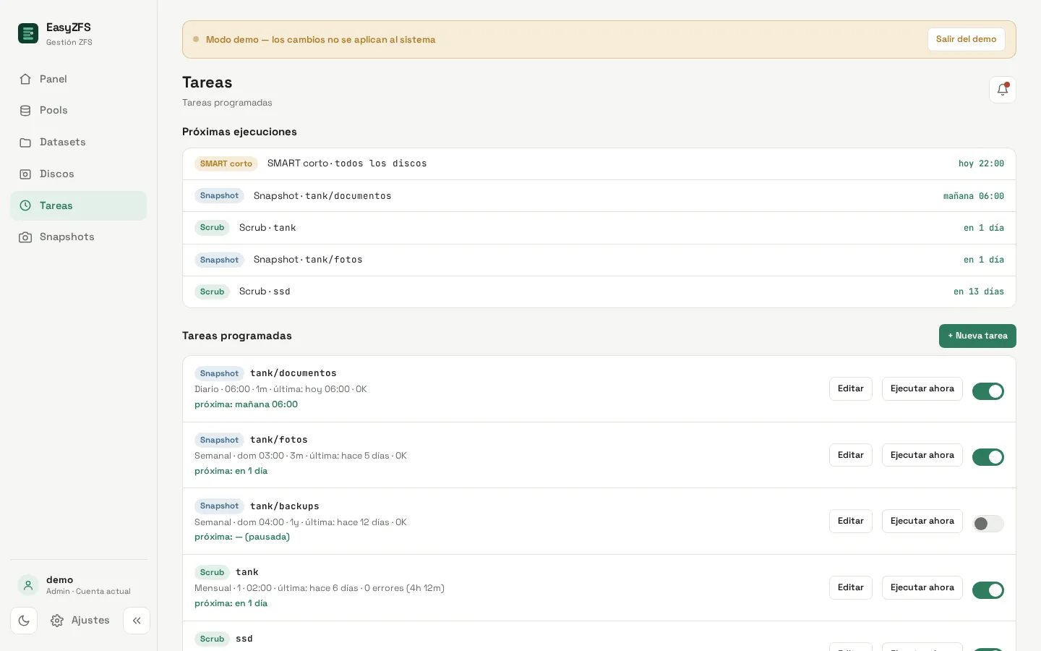This screenshot has width=1041, height=651.
Task: Select the SMART corto todos los discos row
Action: click(599, 164)
